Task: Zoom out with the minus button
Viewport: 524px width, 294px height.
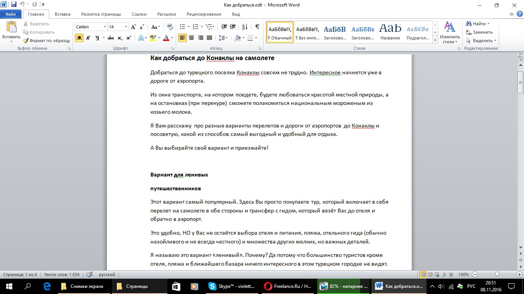Action: point(475,274)
